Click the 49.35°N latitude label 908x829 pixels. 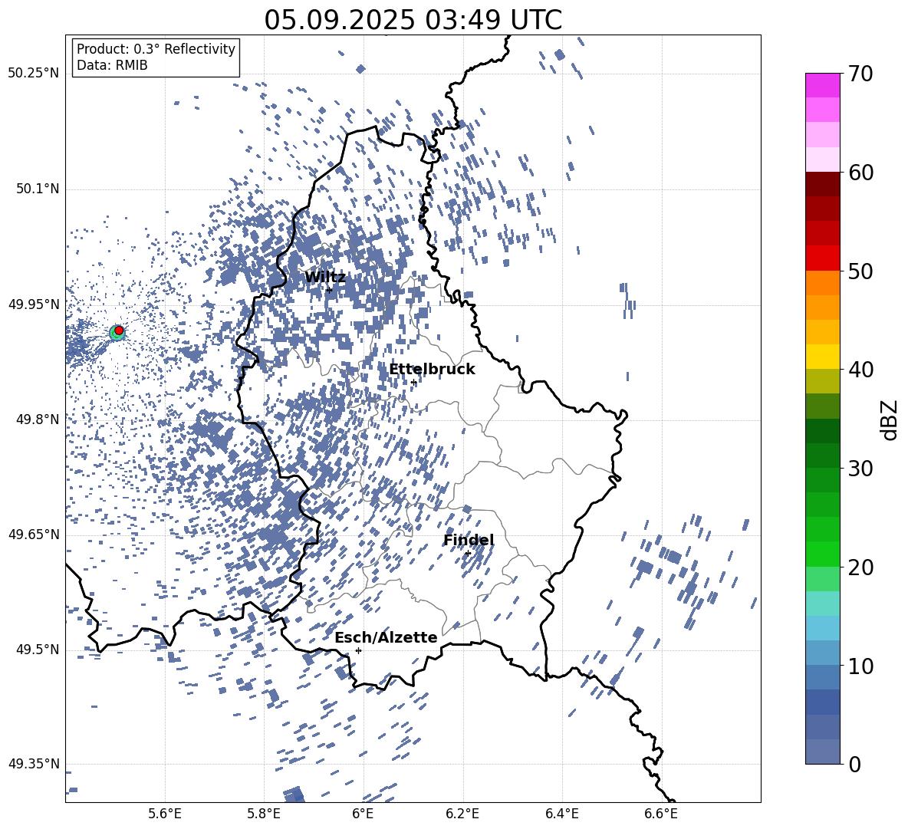(x=34, y=764)
